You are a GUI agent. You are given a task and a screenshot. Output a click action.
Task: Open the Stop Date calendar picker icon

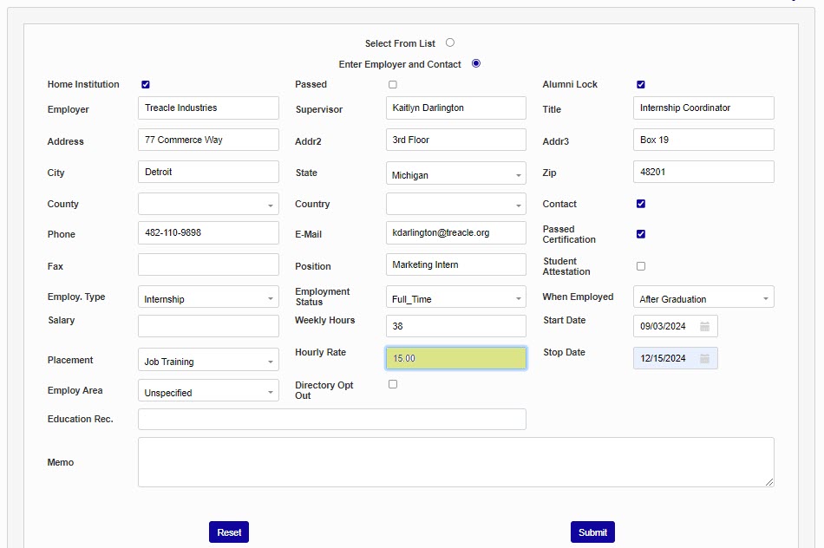(x=705, y=359)
